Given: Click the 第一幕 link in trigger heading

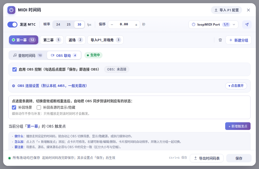Looking at the screenshot, I should pyautogui.click(x=32, y=126).
